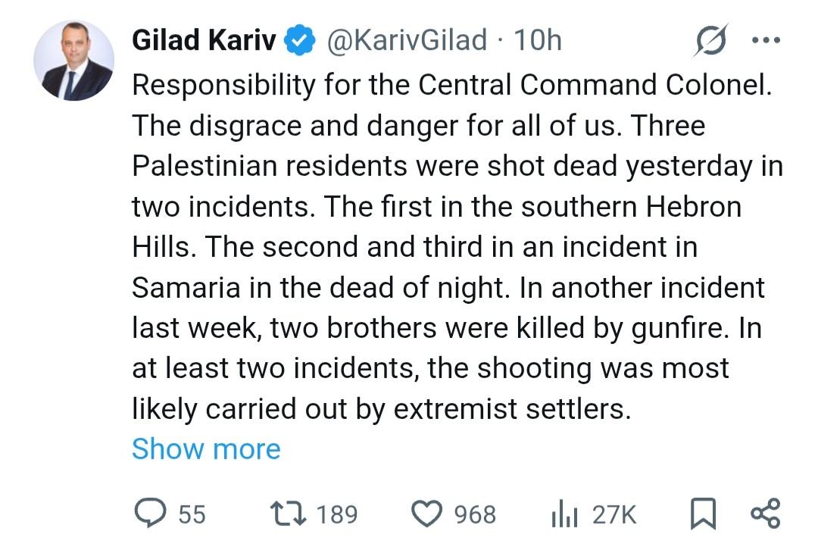Like the tweet with the heart icon
The width and height of the screenshot is (818, 544).
(x=427, y=514)
